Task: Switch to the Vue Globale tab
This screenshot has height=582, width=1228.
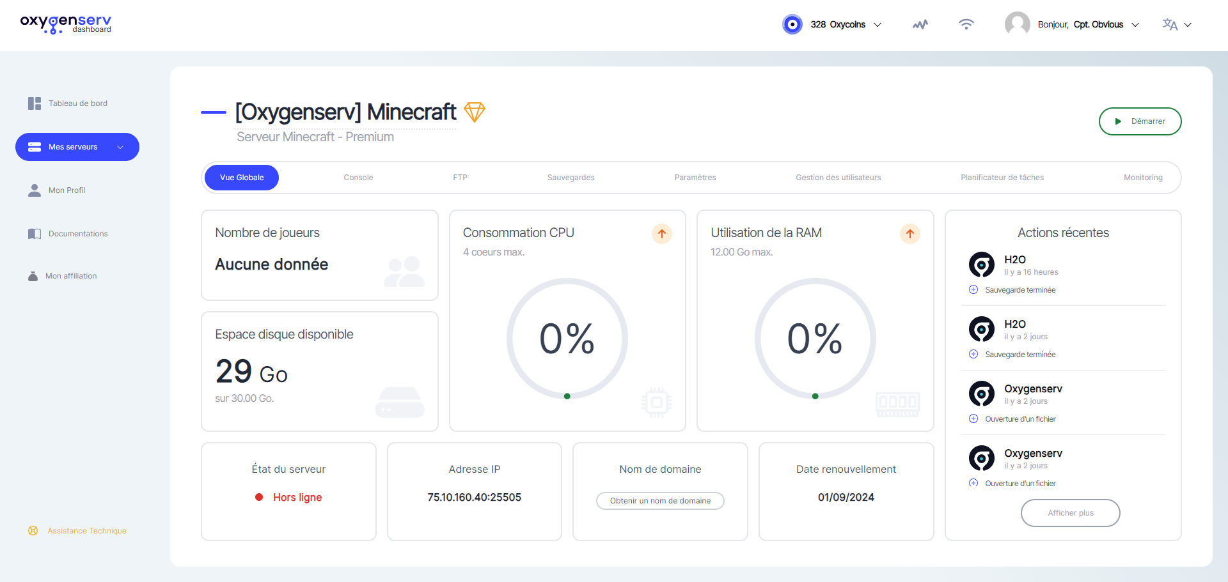Action: [x=242, y=178]
